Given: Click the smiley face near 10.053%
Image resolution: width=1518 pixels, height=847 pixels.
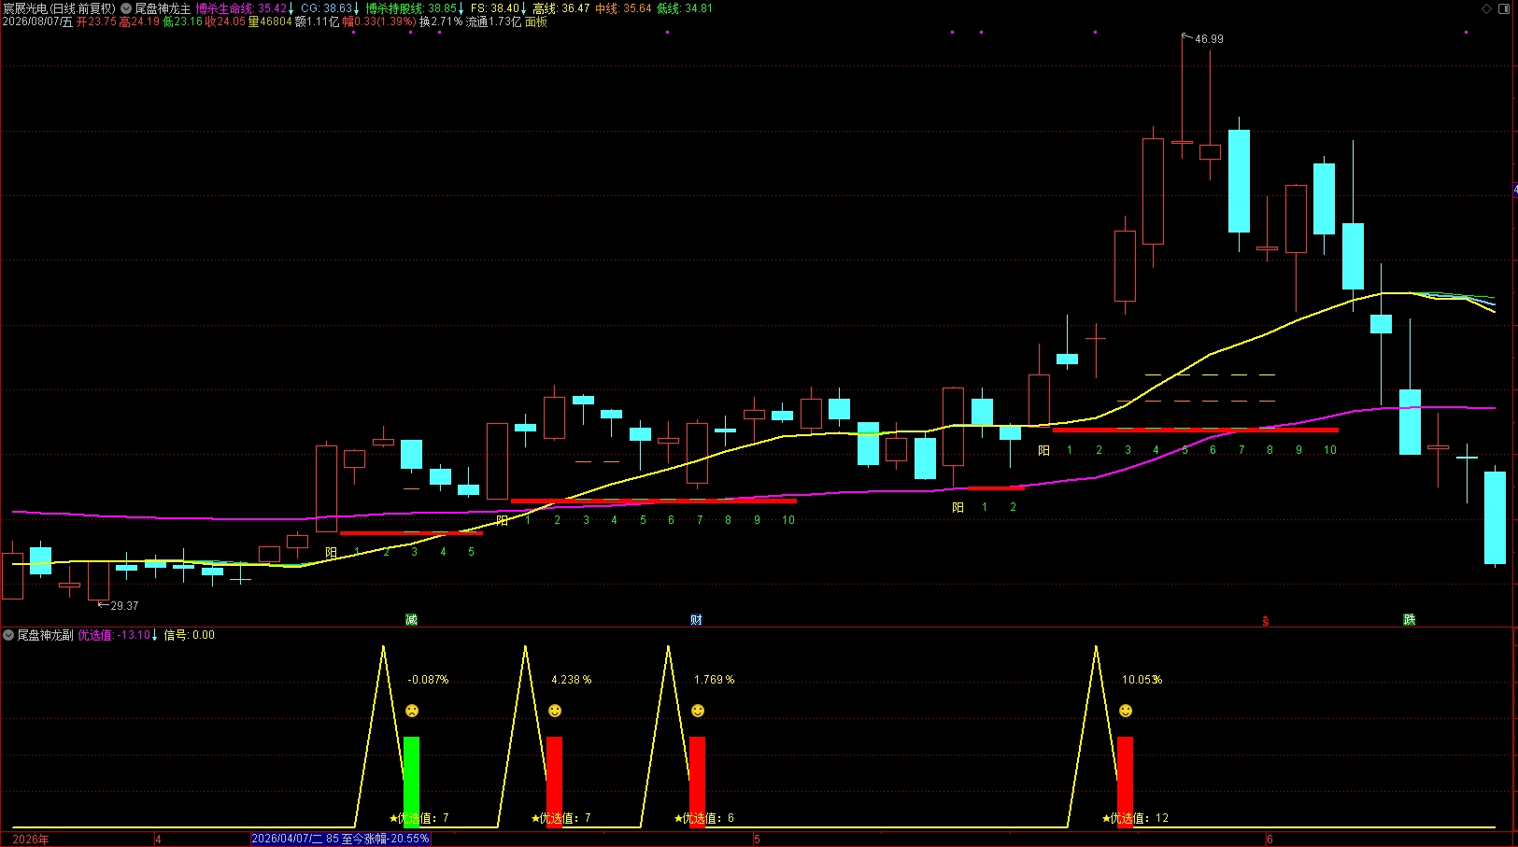Looking at the screenshot, I should [1126, 711].
